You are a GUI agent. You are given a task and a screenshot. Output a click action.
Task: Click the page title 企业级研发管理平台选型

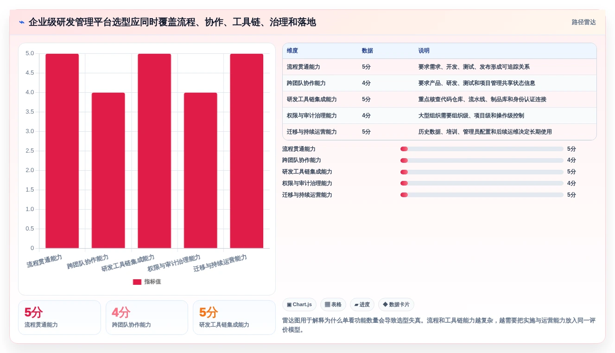172,22
